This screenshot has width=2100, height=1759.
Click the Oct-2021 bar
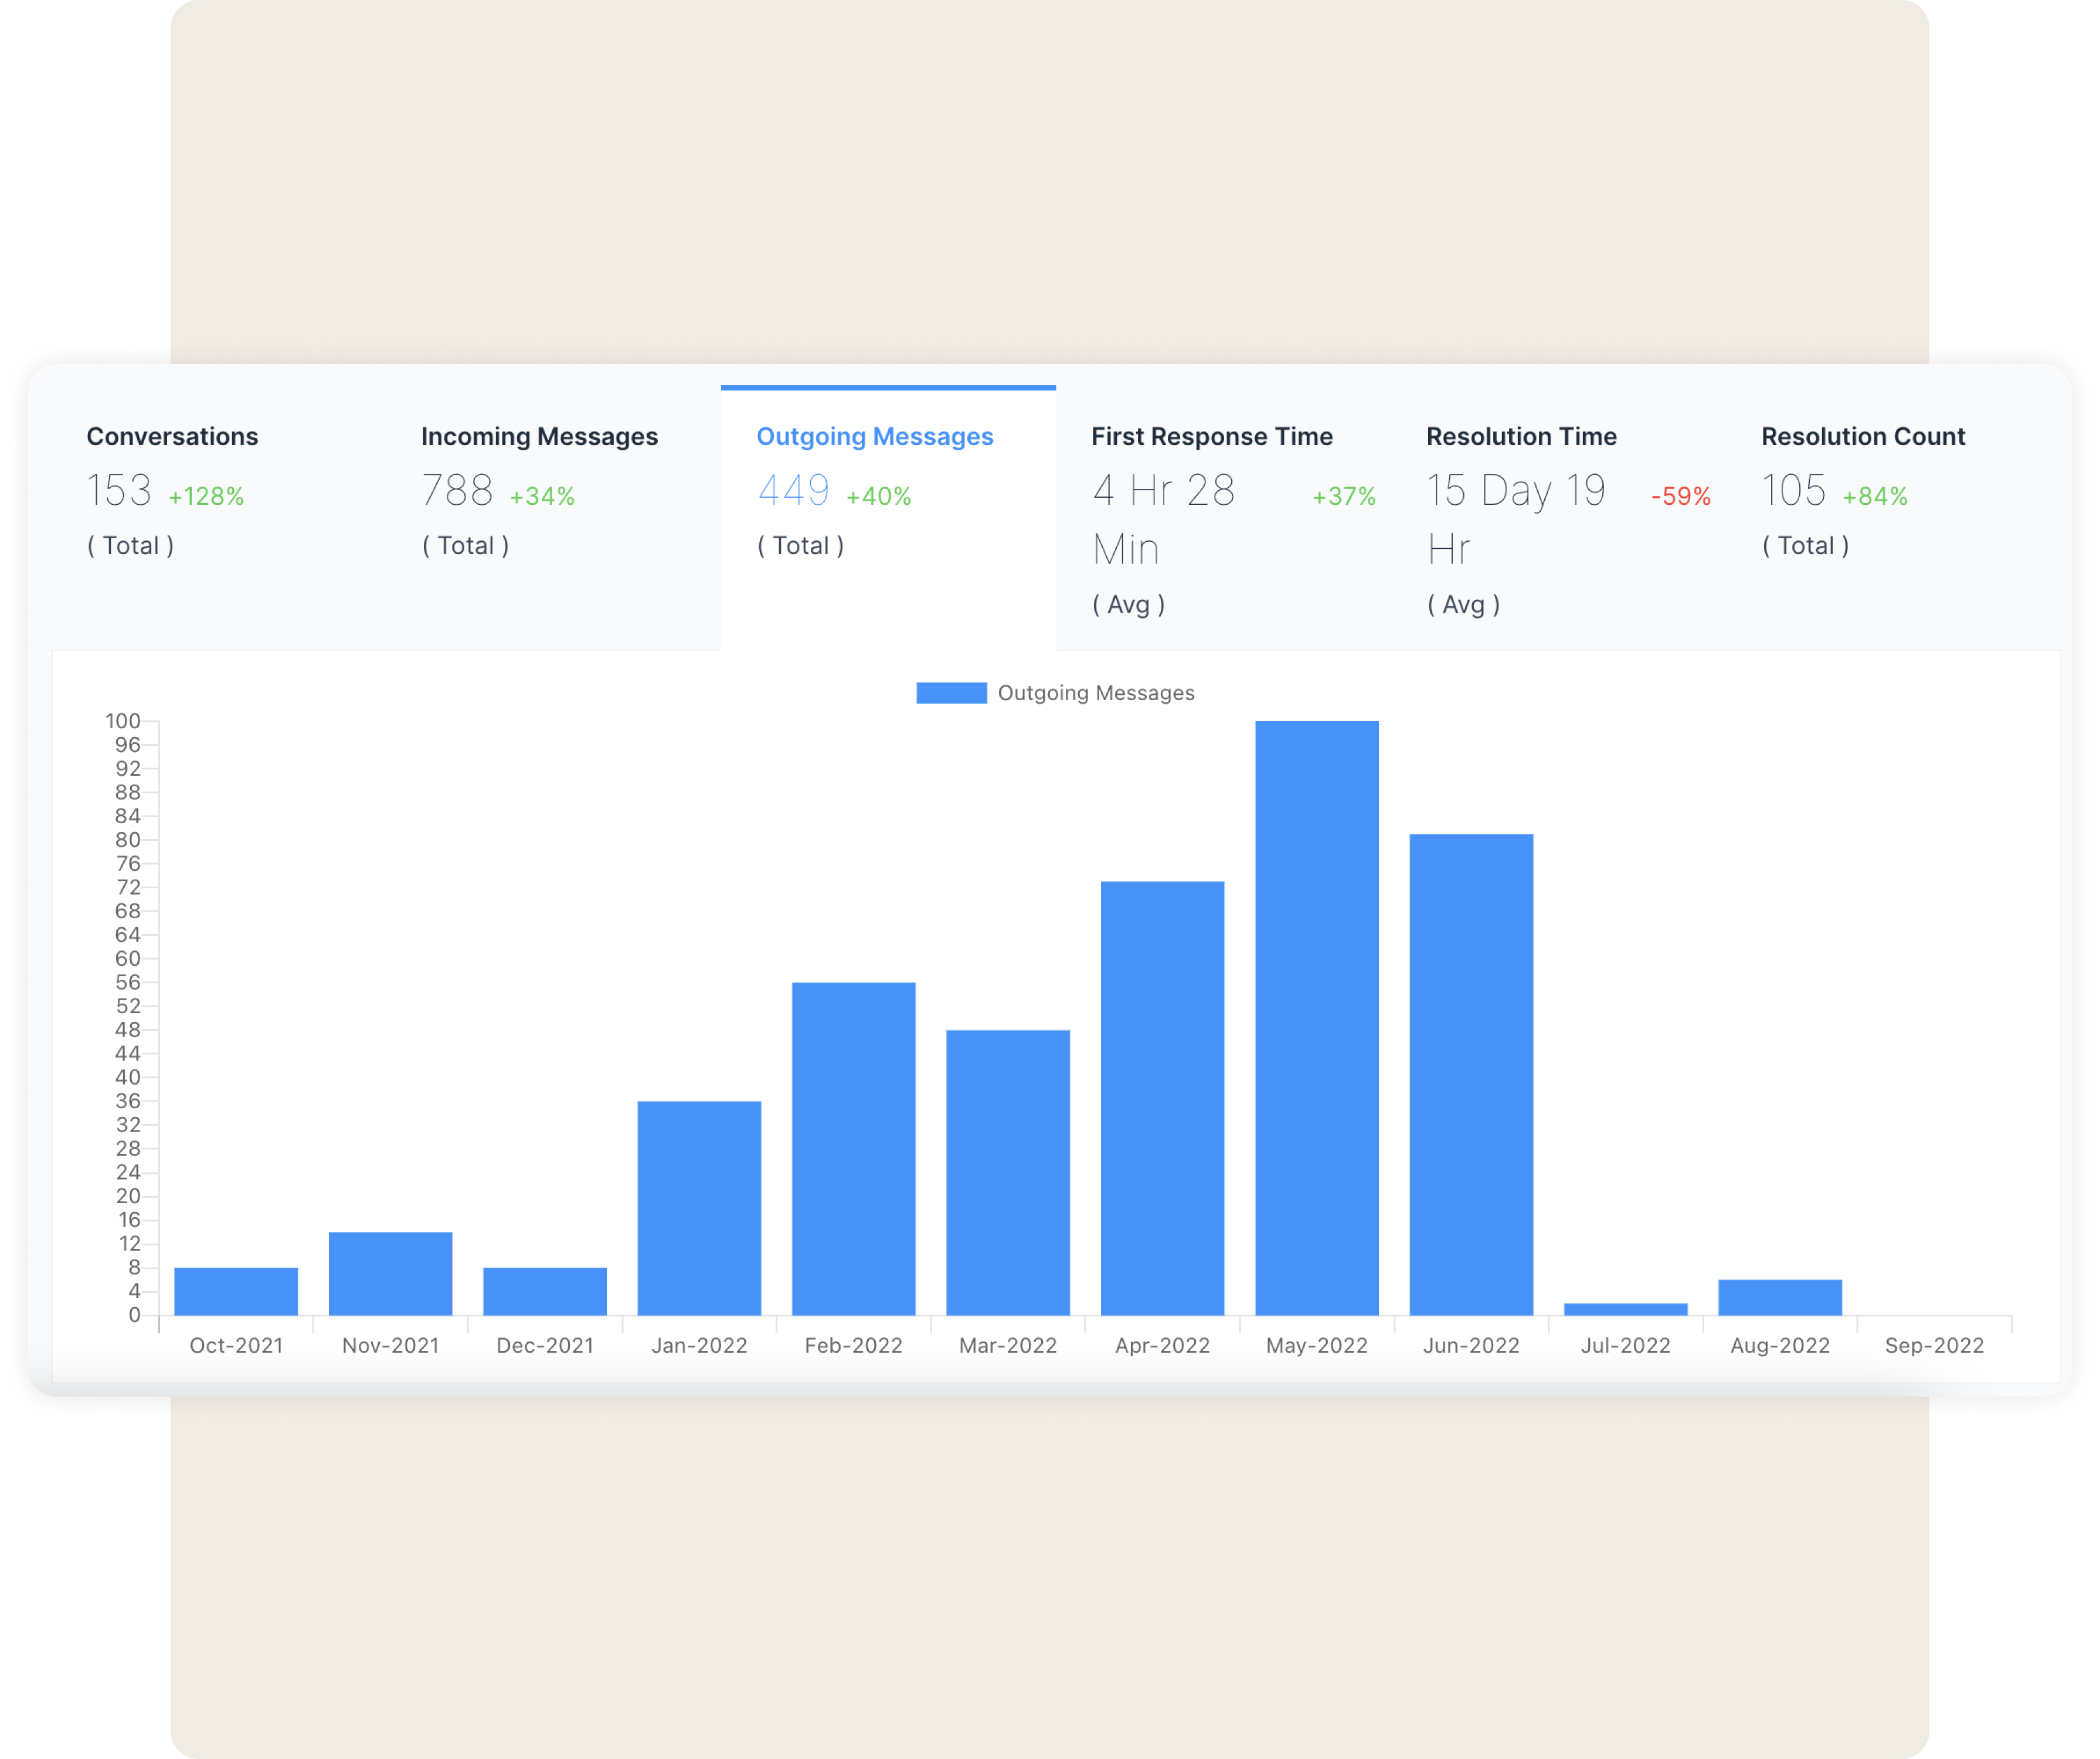pyautogui.click(x=236, y=1291)
